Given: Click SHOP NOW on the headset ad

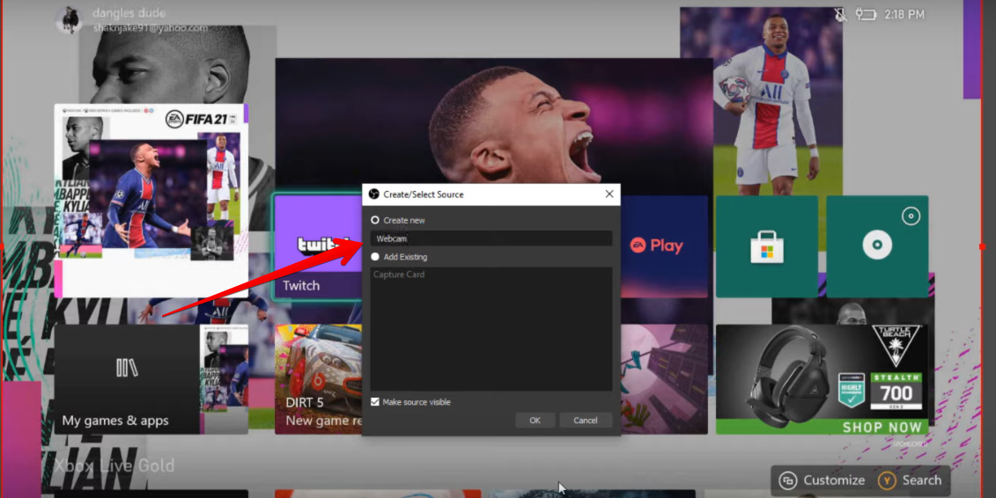Looking at the screenshot, I should tap(882, 427).
